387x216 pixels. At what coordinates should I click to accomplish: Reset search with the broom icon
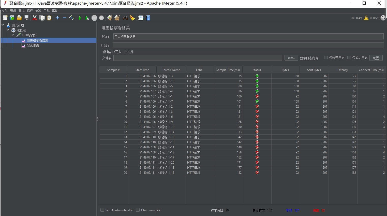[x=132, y=18]
